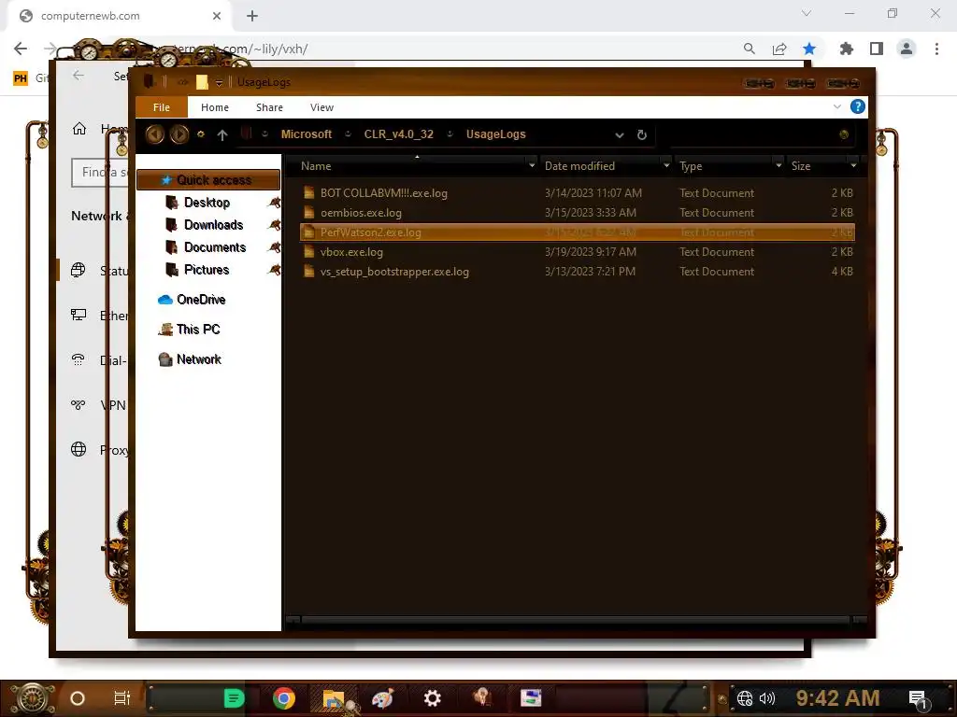The width and height of the screenshot is (957, 717).
Task: Navigate to CLR_v4.0_32 breadcrumb
Action: point(398,134)
